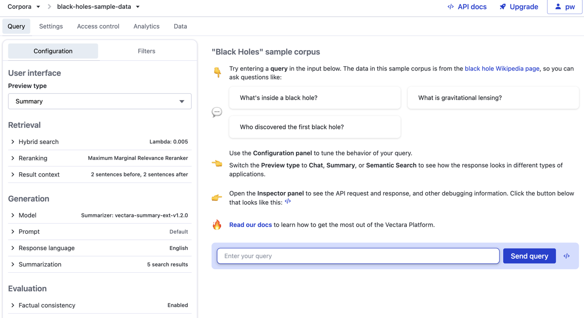Screen dimensions: 584x318
Task: Click the Enter your query field
Action: pyautogui.click(x=358, y=256)
